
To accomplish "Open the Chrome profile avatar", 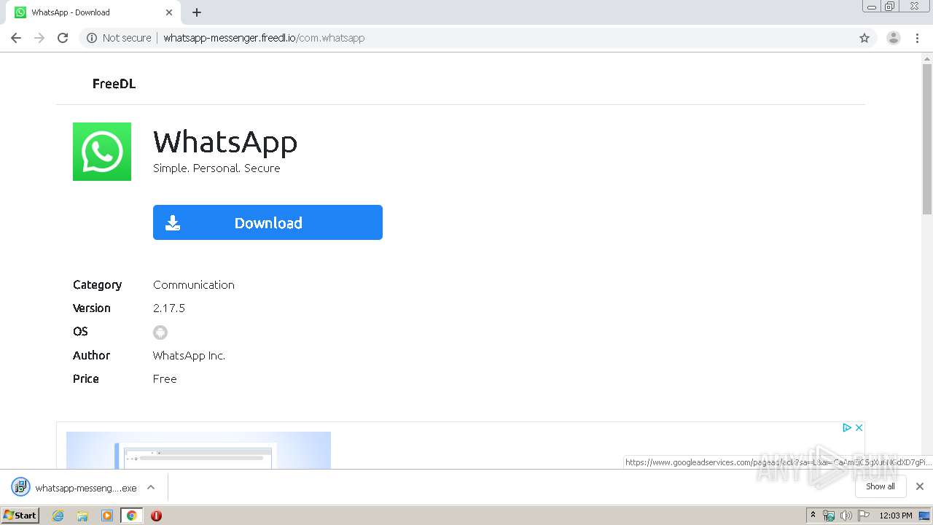I will pyautogui.click(x=893, y=38).
